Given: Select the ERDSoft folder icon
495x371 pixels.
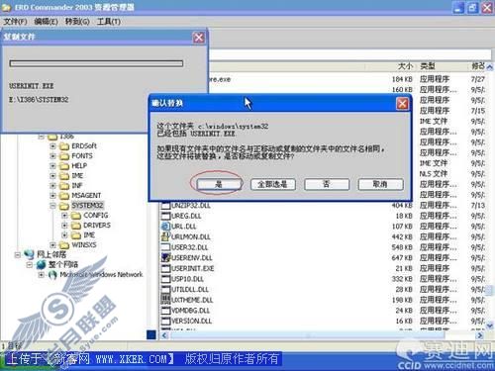Looking at the screenshot, I should click(64, 146).
